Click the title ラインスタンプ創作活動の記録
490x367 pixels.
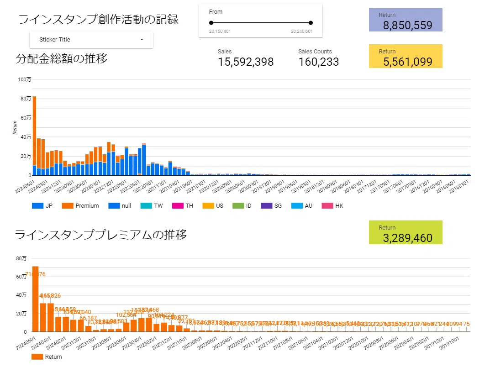(99, 19)
